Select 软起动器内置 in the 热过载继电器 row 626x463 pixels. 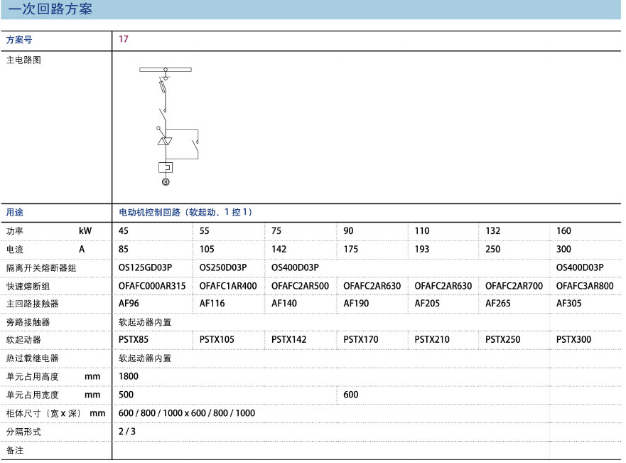(x=145, y=358)
